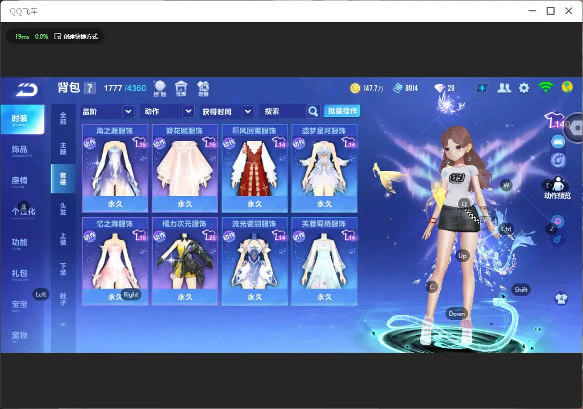This screenshot has height=409, width=583.
Task: Select the 鞋子 shoes subcategory
Action: coord(63,299)
